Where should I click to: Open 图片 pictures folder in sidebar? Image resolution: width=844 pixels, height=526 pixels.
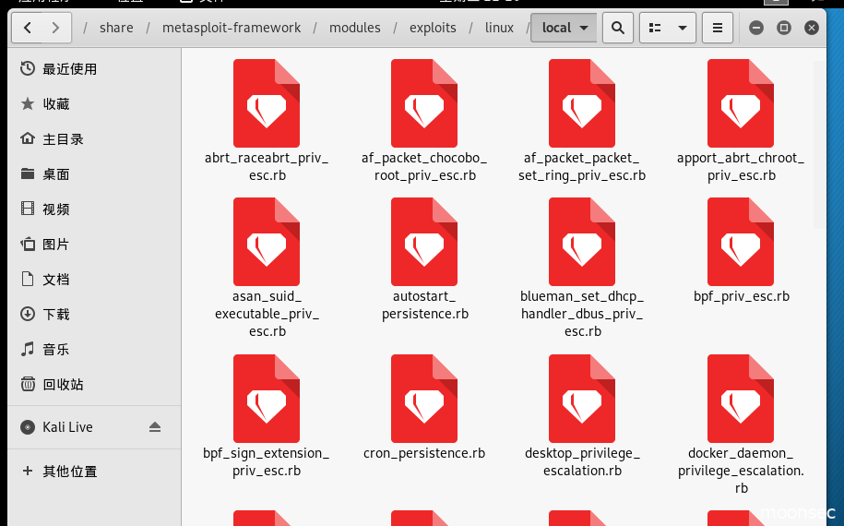point(94,244)
